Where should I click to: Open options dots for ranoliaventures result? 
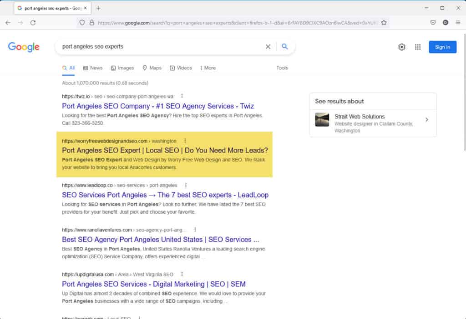pyautogui.click(x=195, y=230)
